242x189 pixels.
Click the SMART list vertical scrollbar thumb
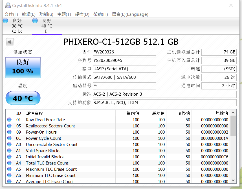pyautogui.click(x=233, y=126)
